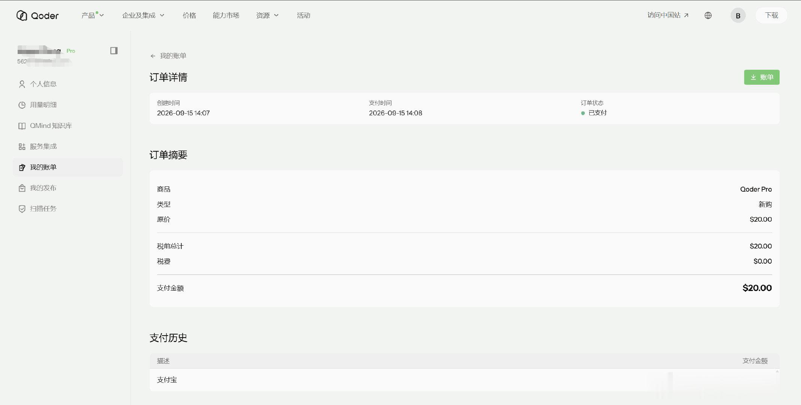
Task: Select 我的账单 in the sidebar
Action: point(68,167)
